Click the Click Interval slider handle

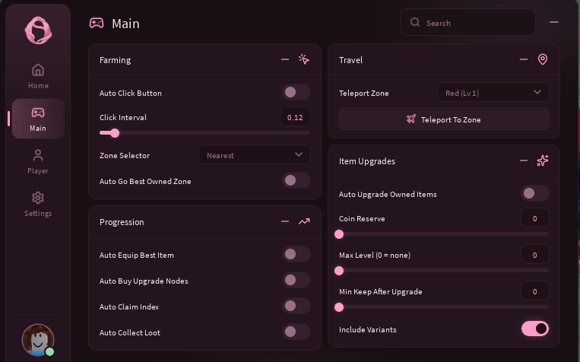click(x=115, y=133)
